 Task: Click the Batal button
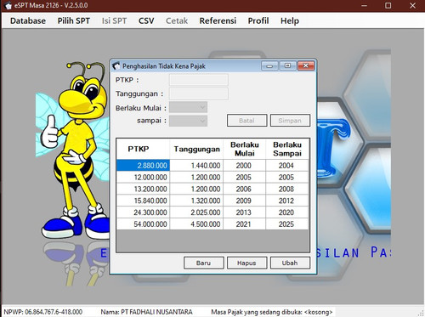click(246, 121)
